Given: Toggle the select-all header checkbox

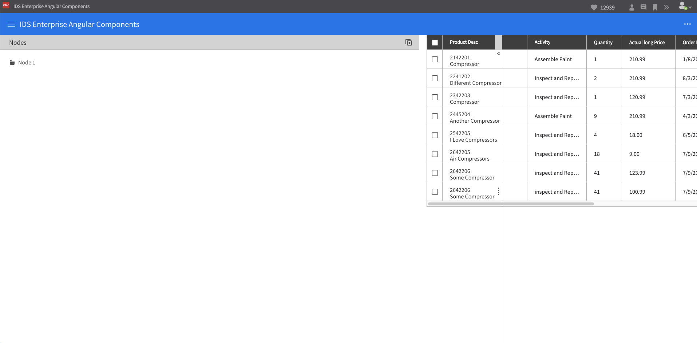Looking at the screenshot, I should [435, 43].
